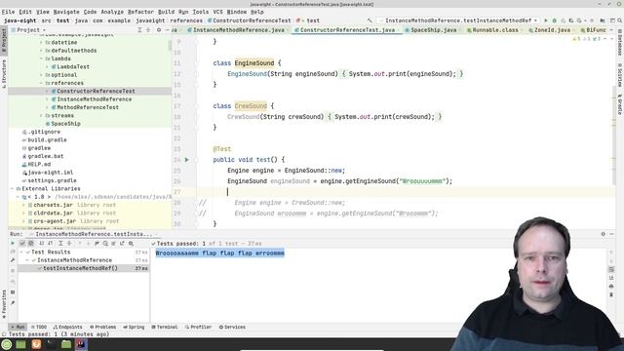Open the Spring tool window
The image size is (624, 351).
pyautogui.click(x=134, y=327)
